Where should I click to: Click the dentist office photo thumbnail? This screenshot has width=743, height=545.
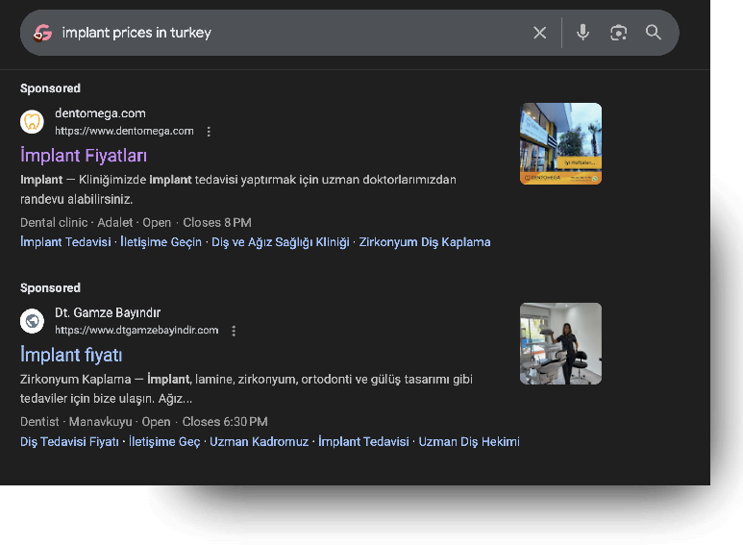click(x=560, y=343)
